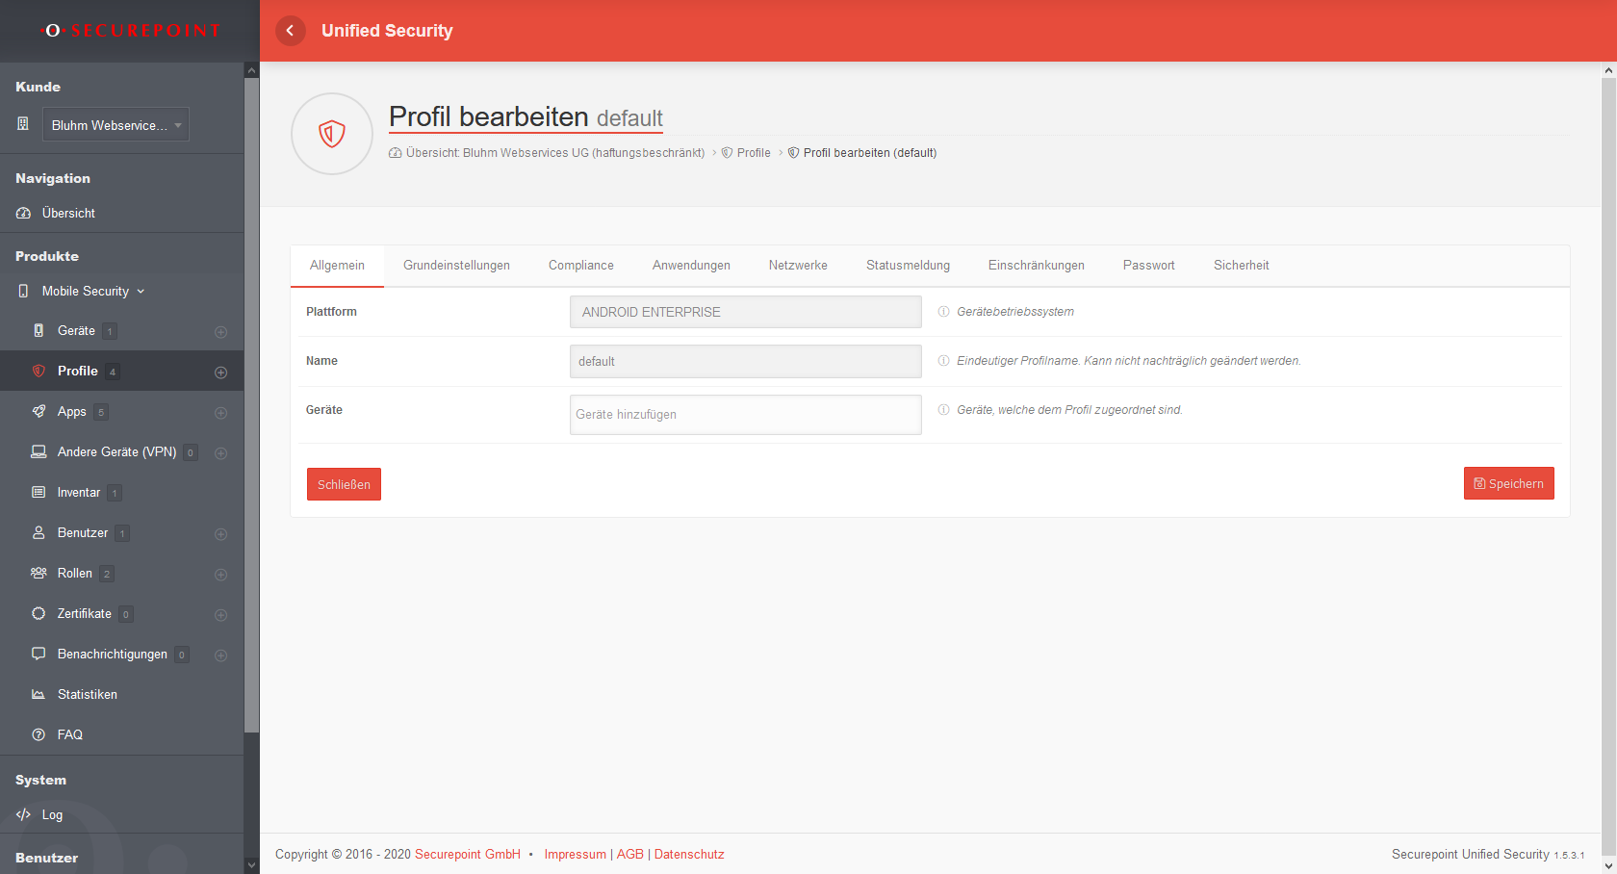Click the plus icon beside Profile
This screenshot has height=874, width=1617.
click(x=220, y=373)
